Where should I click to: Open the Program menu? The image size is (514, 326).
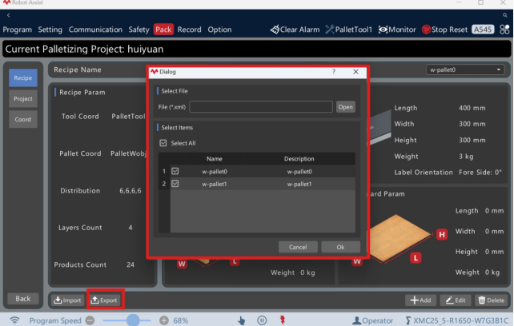click(x=18, y=30)
